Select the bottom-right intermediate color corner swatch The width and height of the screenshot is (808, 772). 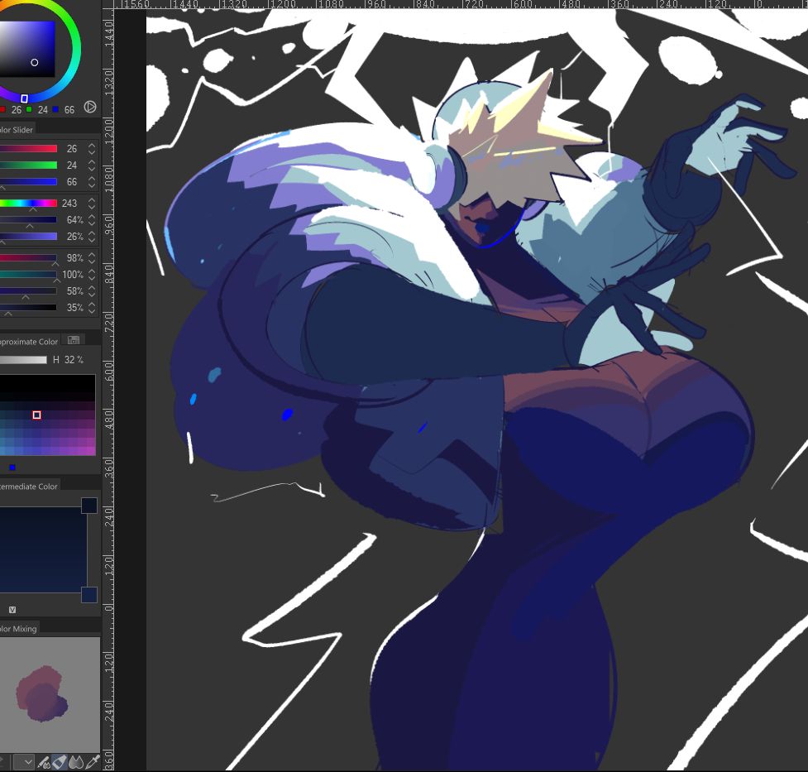coord(89,595)
